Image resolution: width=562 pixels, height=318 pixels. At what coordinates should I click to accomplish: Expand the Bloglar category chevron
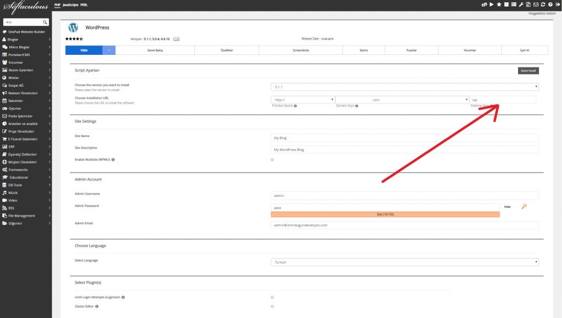pos(49,39)
